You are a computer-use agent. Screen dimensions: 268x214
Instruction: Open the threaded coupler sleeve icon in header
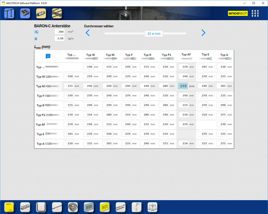[x=41, y=13]
